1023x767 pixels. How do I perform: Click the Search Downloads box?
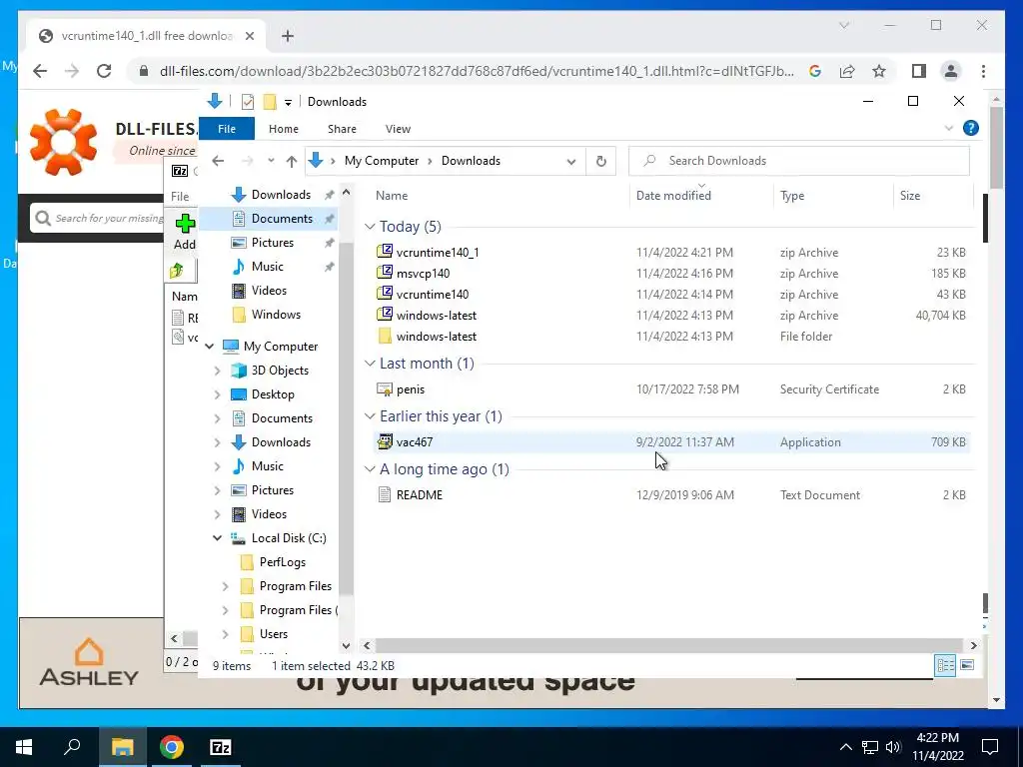click(799, 161)
